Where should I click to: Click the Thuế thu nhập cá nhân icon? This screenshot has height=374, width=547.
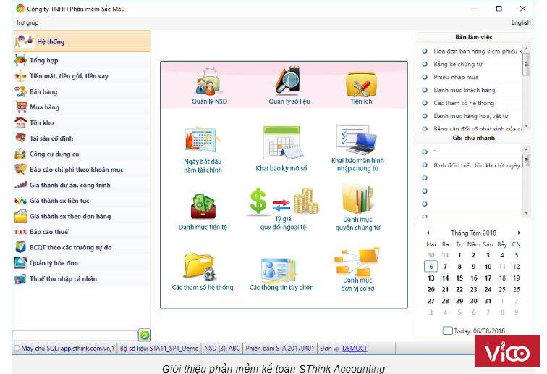pos(20,279)
